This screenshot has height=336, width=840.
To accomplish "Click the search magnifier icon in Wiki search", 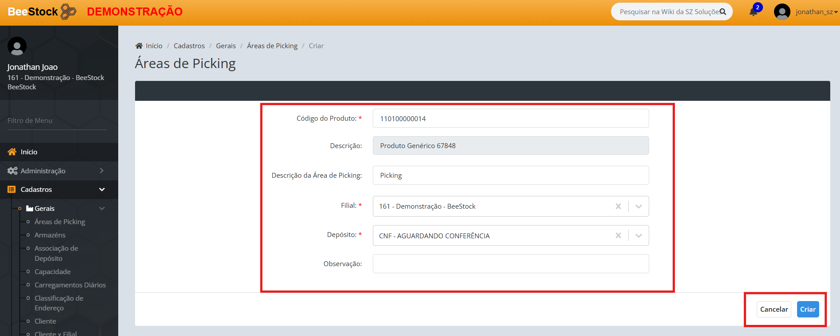I will coord(723,12).
